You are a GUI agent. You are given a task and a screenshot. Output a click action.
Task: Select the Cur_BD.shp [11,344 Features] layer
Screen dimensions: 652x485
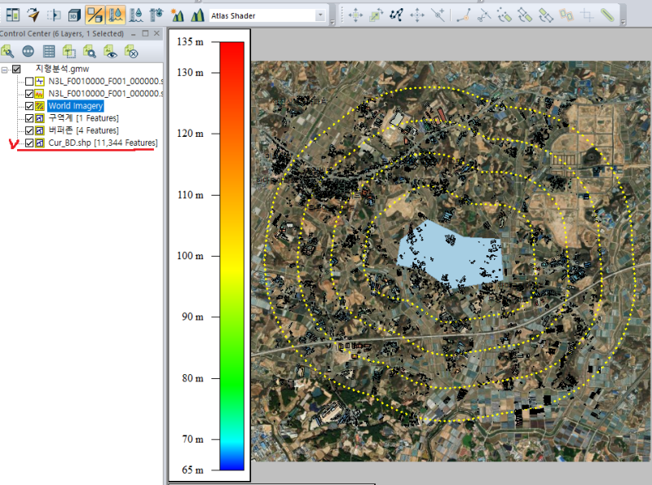104,143
